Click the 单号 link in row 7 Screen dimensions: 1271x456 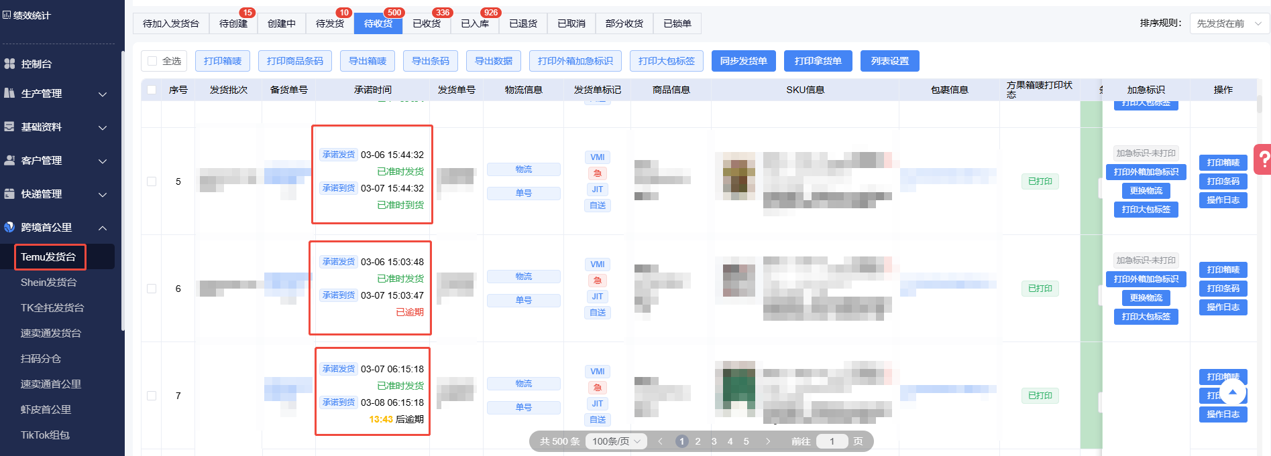point(524,408)
